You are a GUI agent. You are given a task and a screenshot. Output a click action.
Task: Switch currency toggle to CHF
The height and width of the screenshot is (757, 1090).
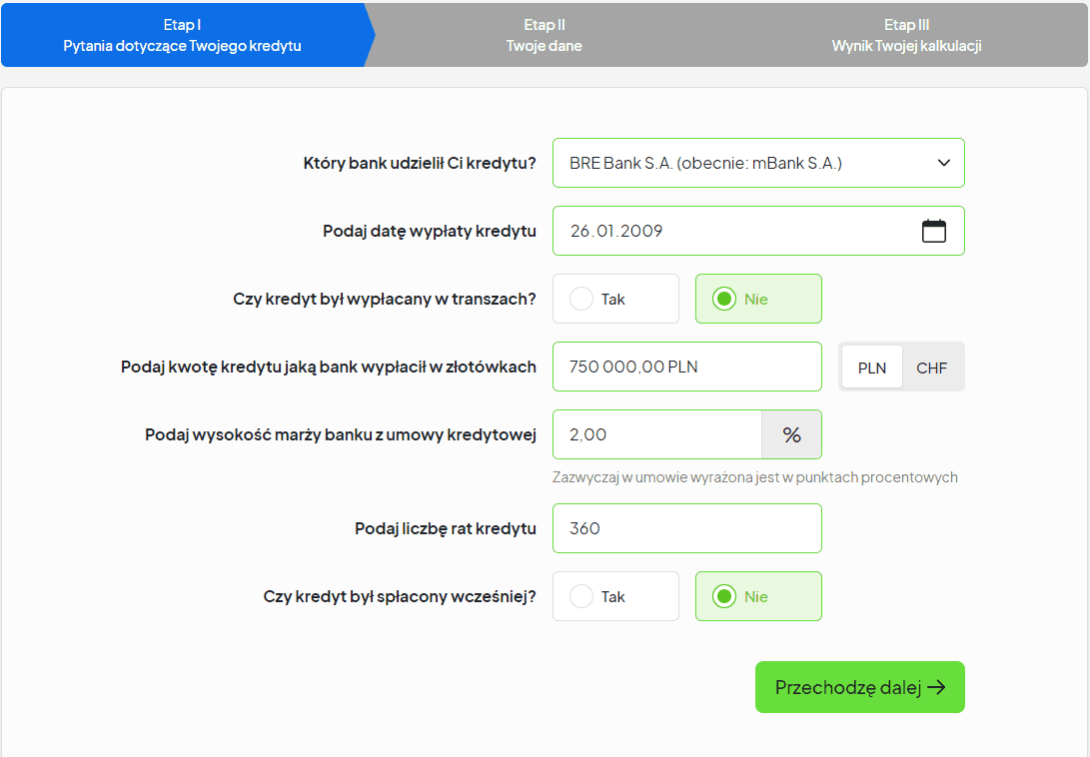[x=931, y=368]
